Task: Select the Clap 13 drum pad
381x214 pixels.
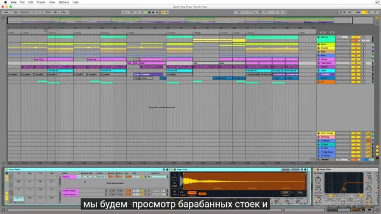Action: coord(18,199)
